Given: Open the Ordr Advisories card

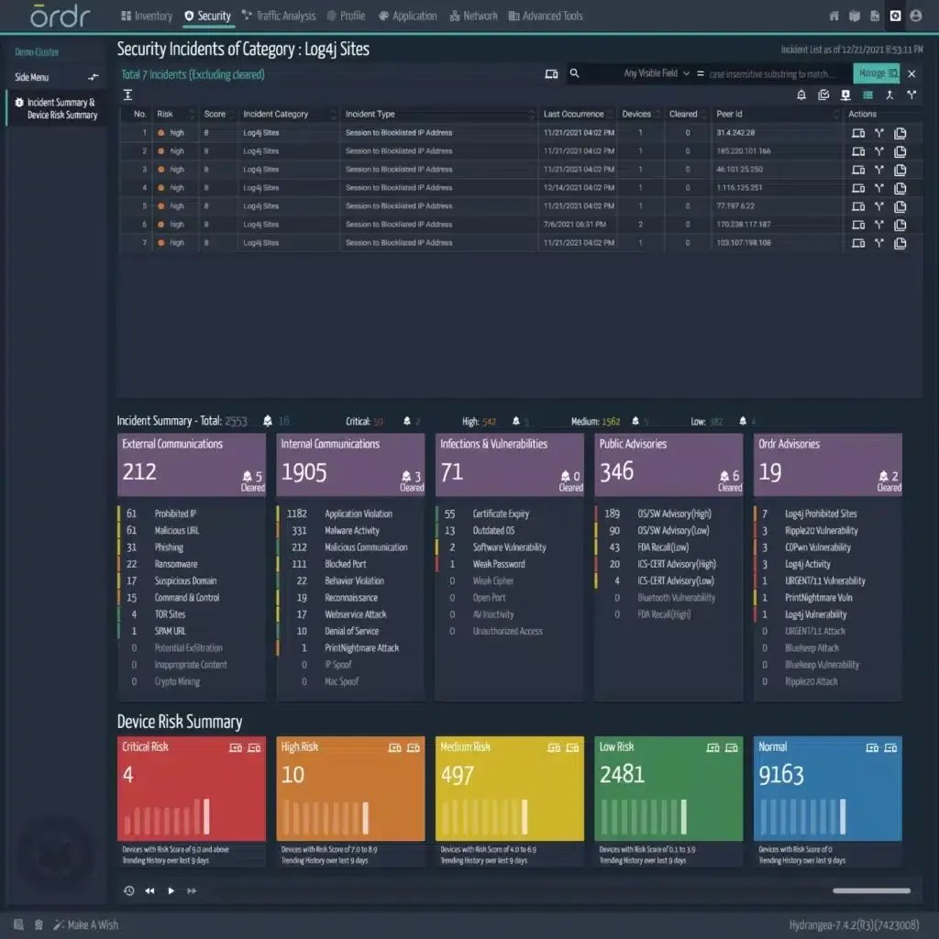Looking at the screenshot, I should [828, 465].
